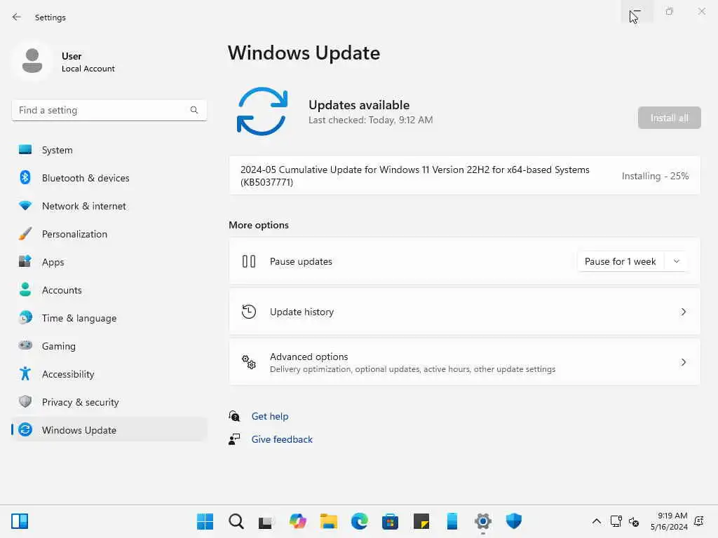Click the blue update sync arrows icon
The image size is (718, 538).
[262, 111]
